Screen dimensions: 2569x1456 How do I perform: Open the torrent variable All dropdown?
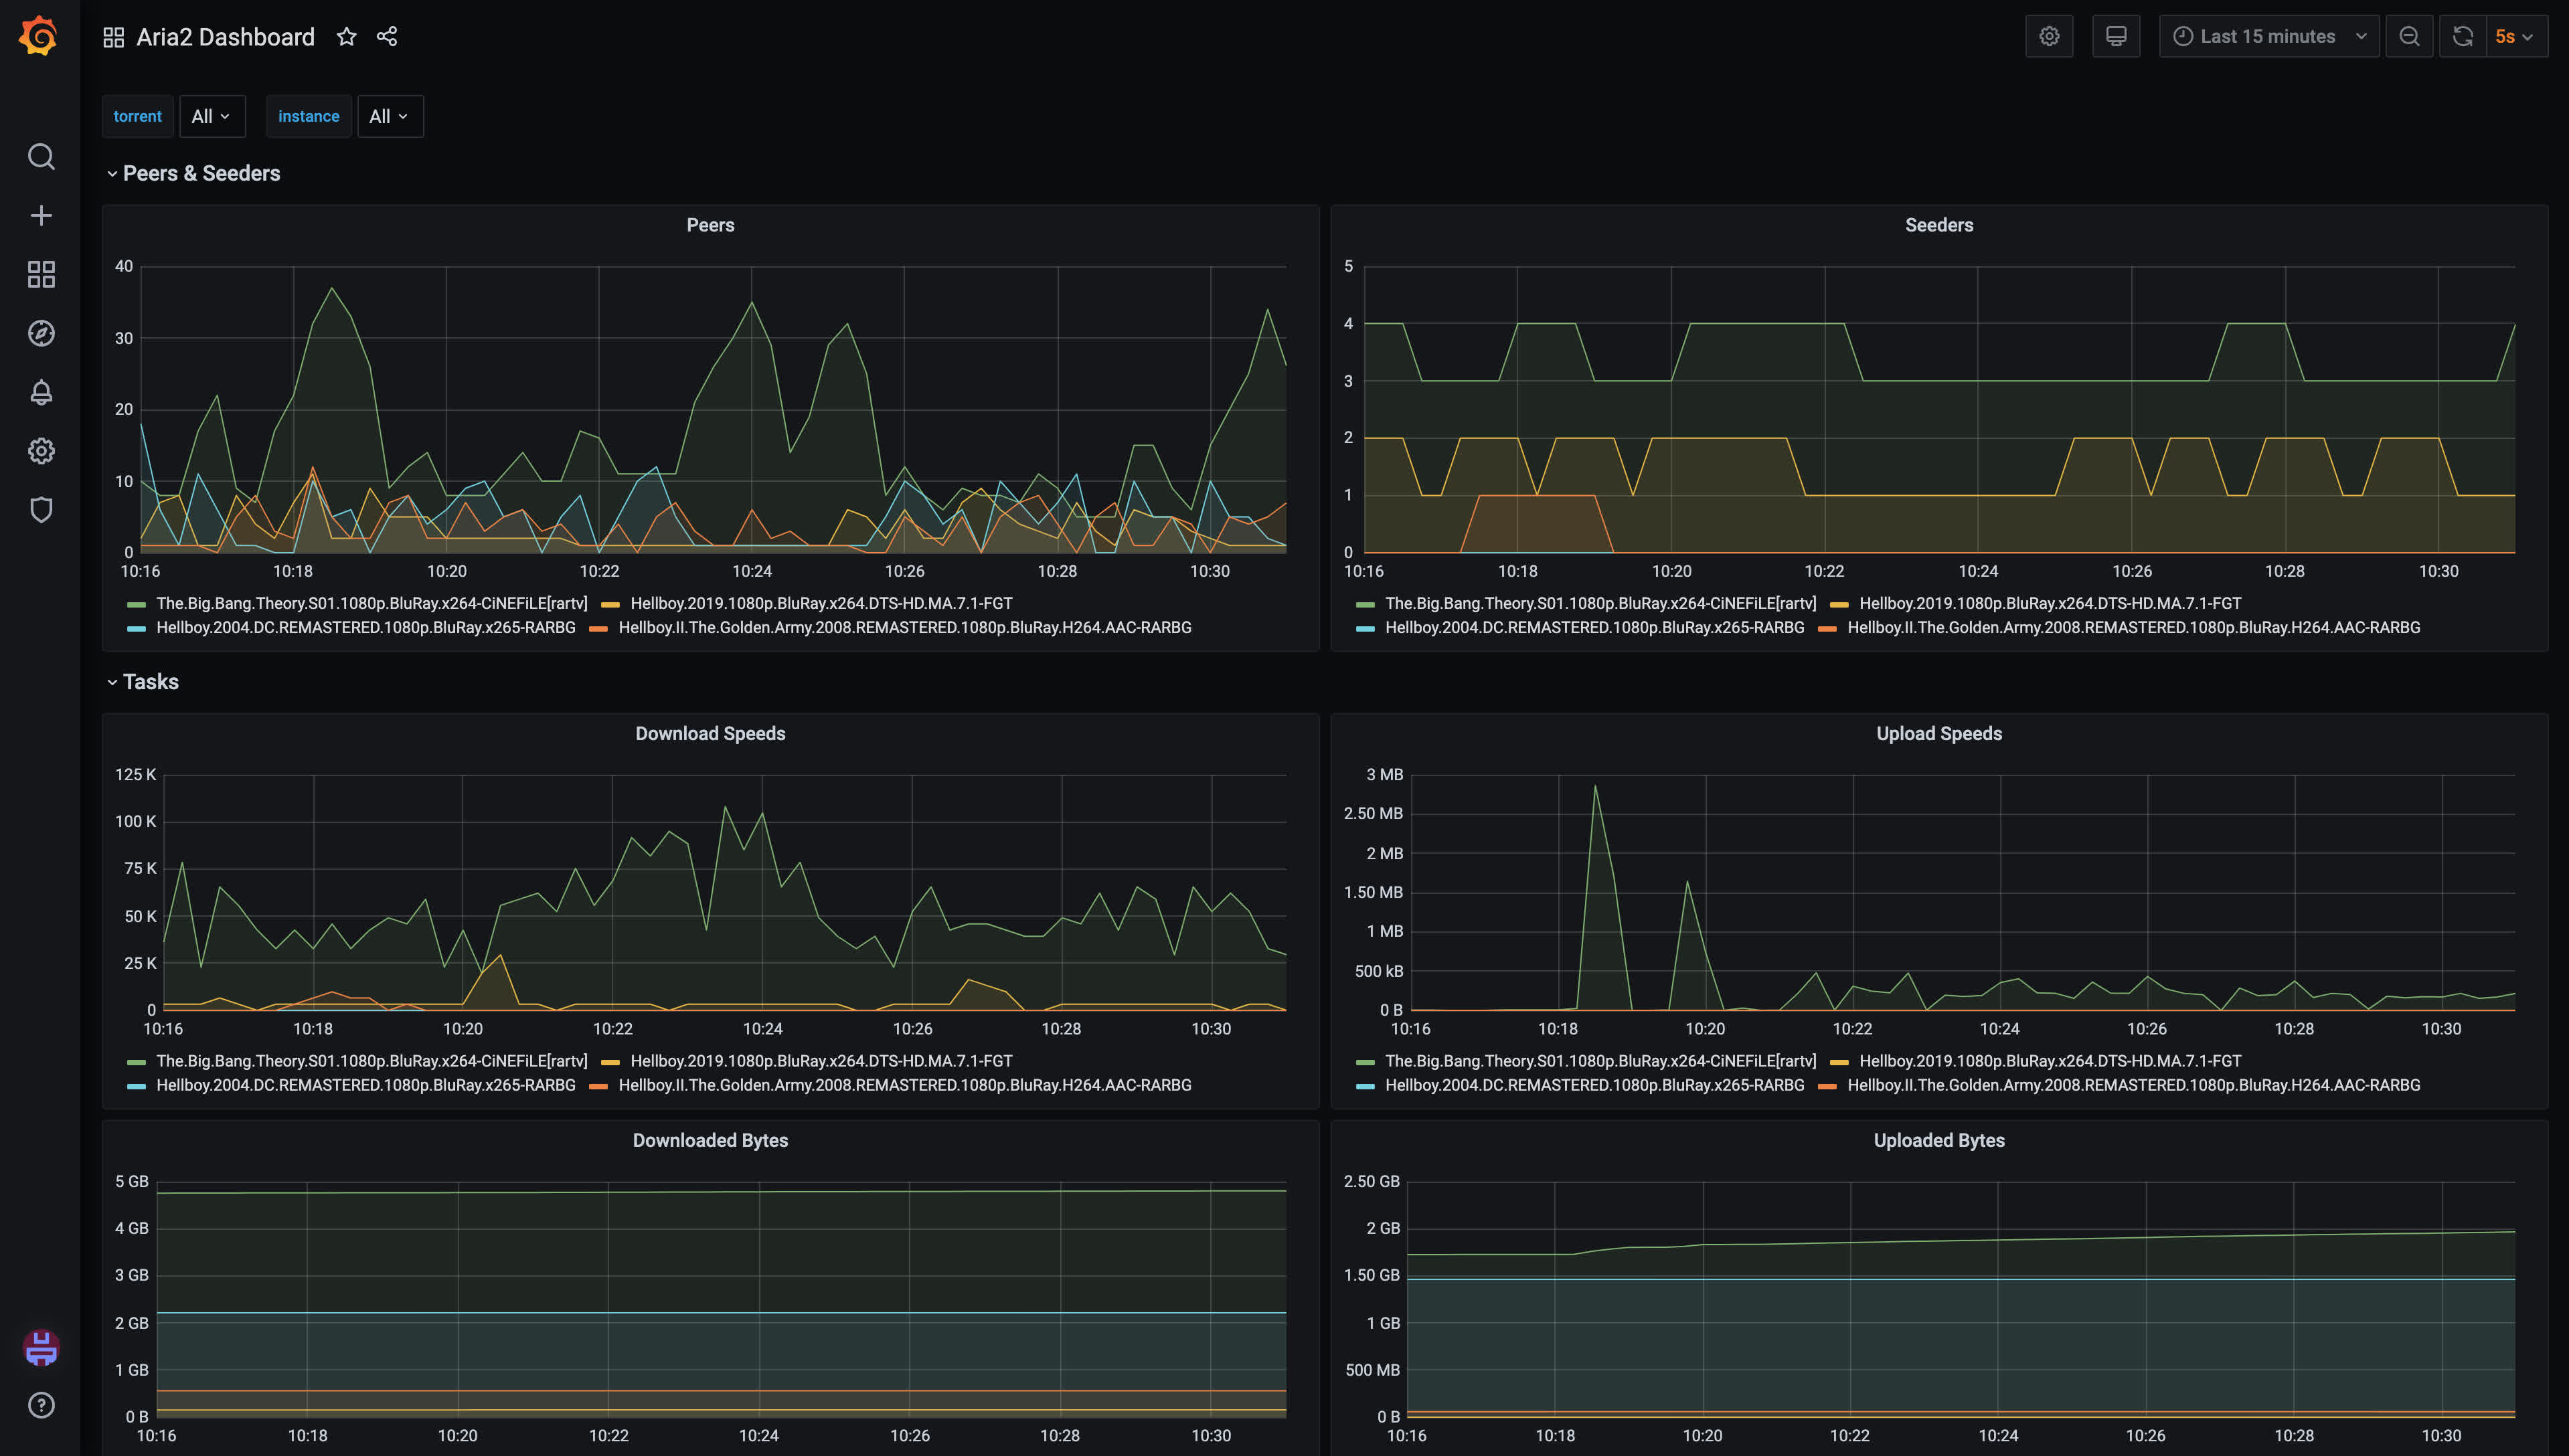pos(211,117)
